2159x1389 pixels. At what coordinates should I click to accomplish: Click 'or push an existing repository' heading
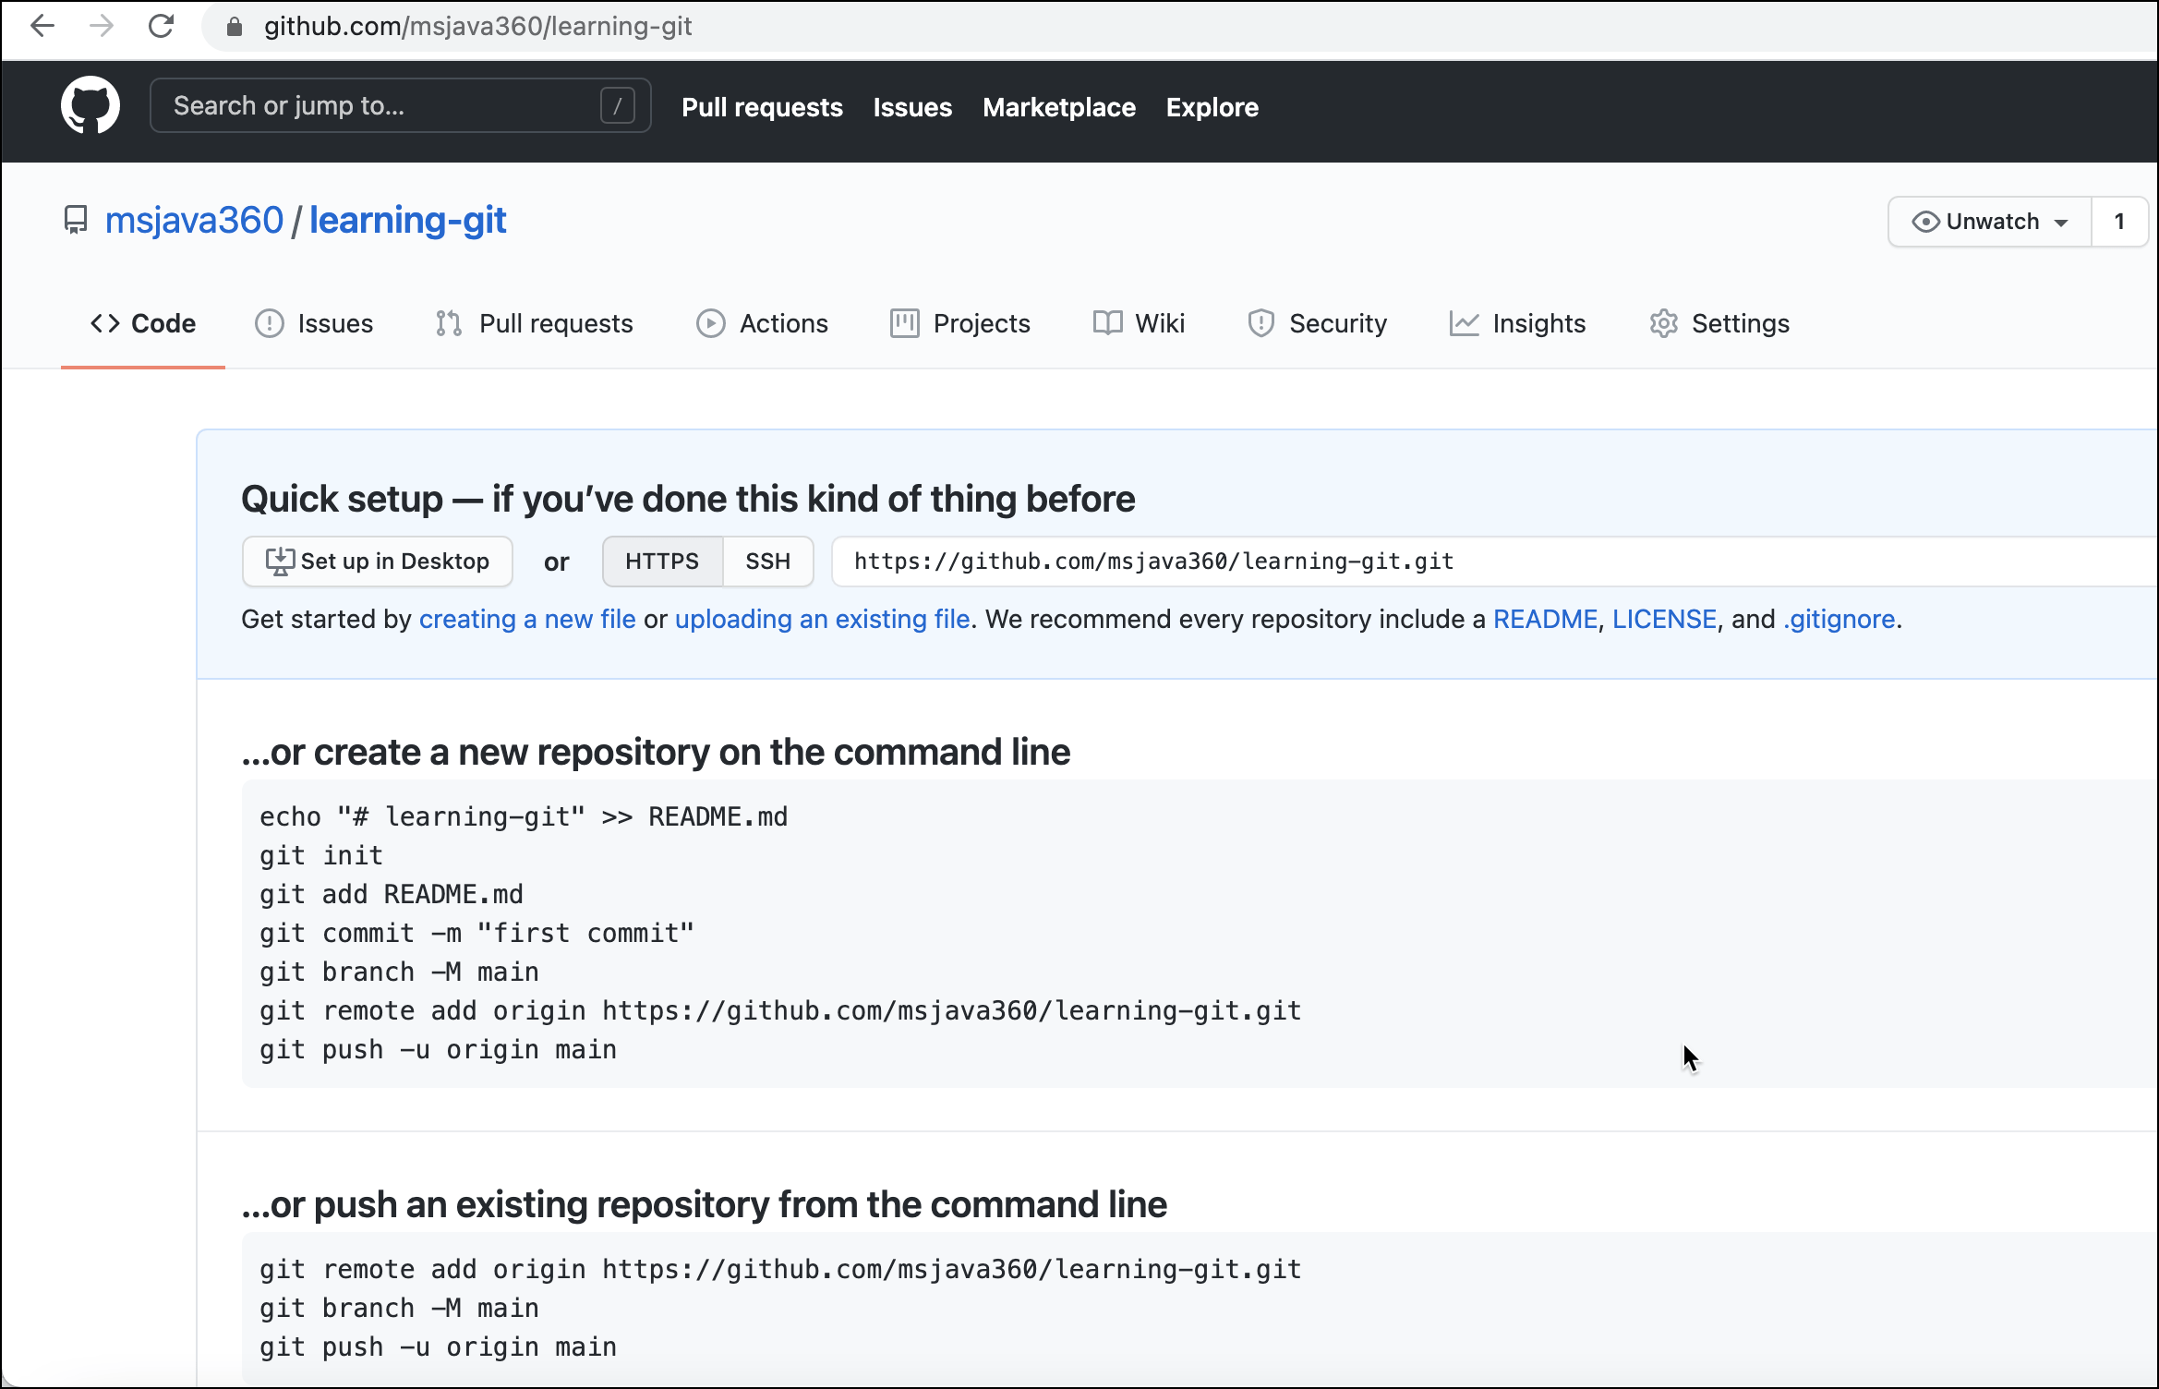click(x=704, y=1204)
